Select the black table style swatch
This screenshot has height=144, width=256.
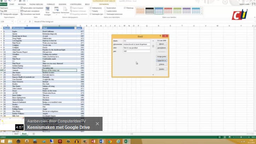[x=150, y=11]
